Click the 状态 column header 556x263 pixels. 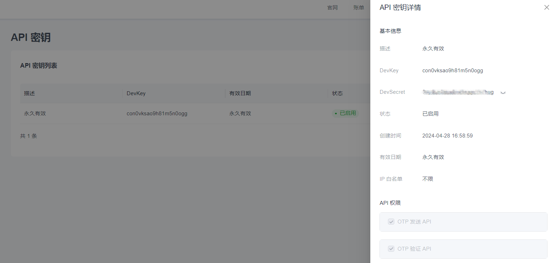[x=337, y=93]
